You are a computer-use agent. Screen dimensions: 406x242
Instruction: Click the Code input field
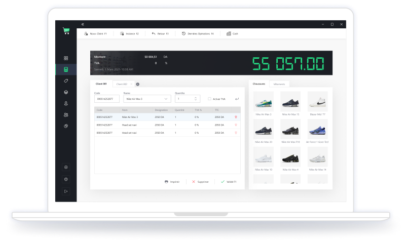point(107,99)
